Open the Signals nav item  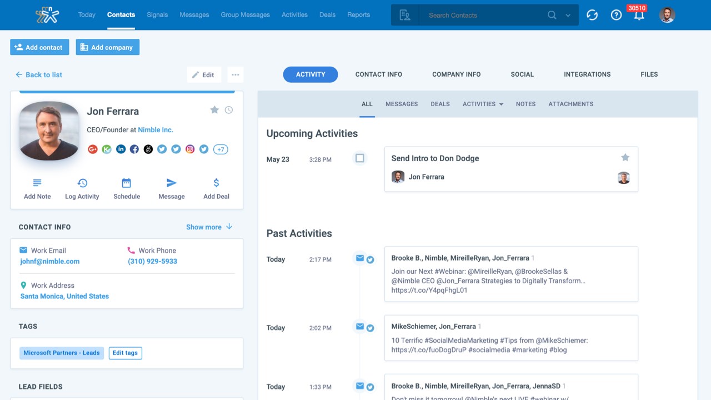click(157, 14)
